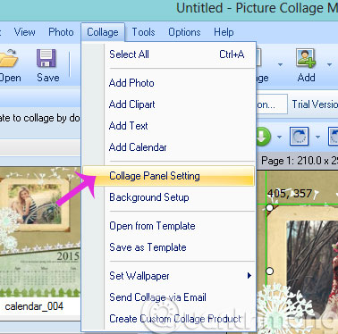Open the Options menu

[x=184, y=32]
